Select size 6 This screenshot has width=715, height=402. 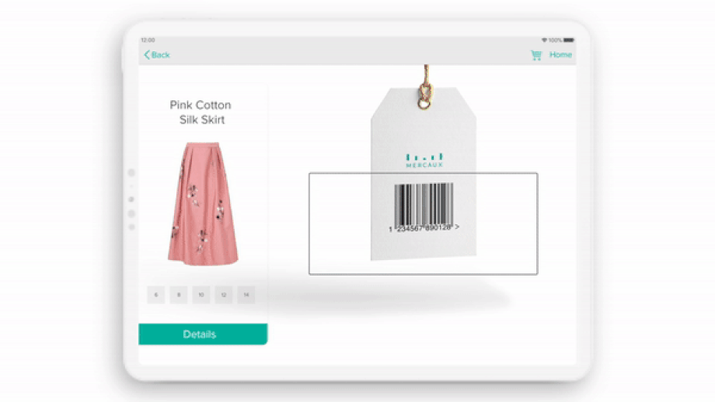pos(156,295)
